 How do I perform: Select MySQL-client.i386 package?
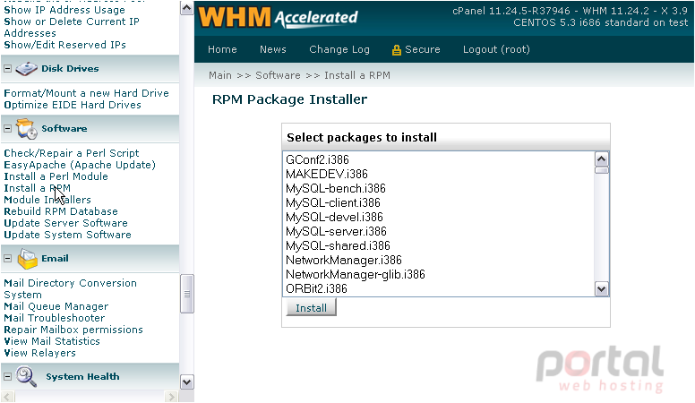pos(333,202)
